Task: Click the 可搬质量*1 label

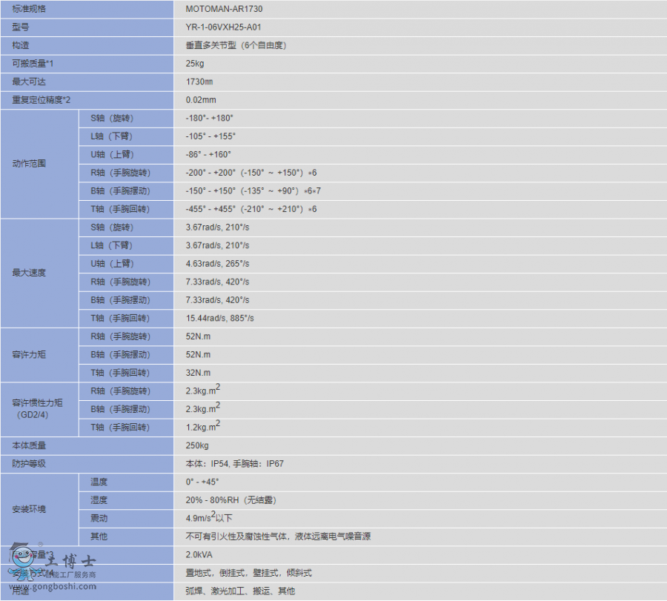Action: tap(33, 64)
